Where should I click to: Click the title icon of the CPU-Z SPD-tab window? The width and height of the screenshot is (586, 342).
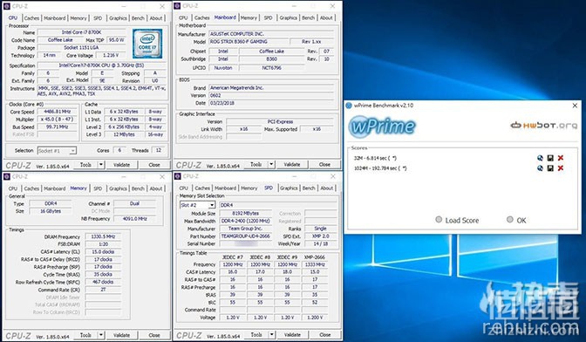(178, 176)
